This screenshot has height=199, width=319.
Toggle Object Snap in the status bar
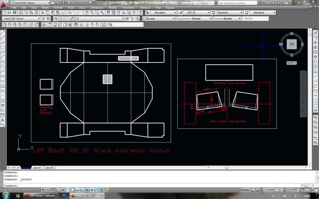[68, 190]
